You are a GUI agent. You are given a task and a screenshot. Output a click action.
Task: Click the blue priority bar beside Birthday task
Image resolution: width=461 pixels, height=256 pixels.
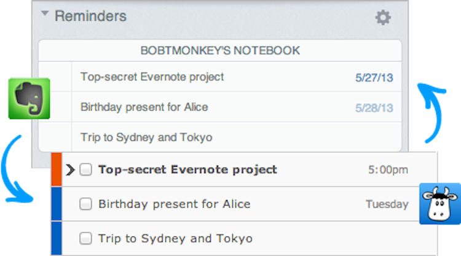coord(57,204)
